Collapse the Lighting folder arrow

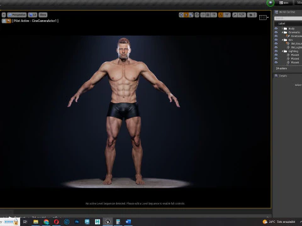tap(282, 51)
